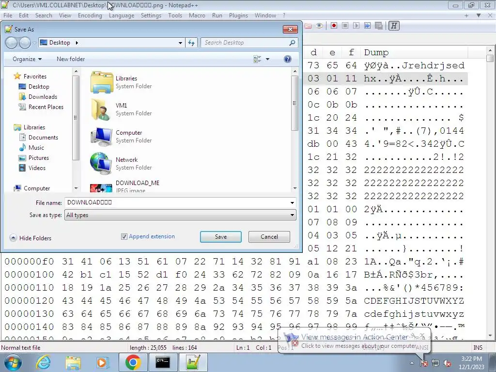Click the save recorded macro icon

379,26
